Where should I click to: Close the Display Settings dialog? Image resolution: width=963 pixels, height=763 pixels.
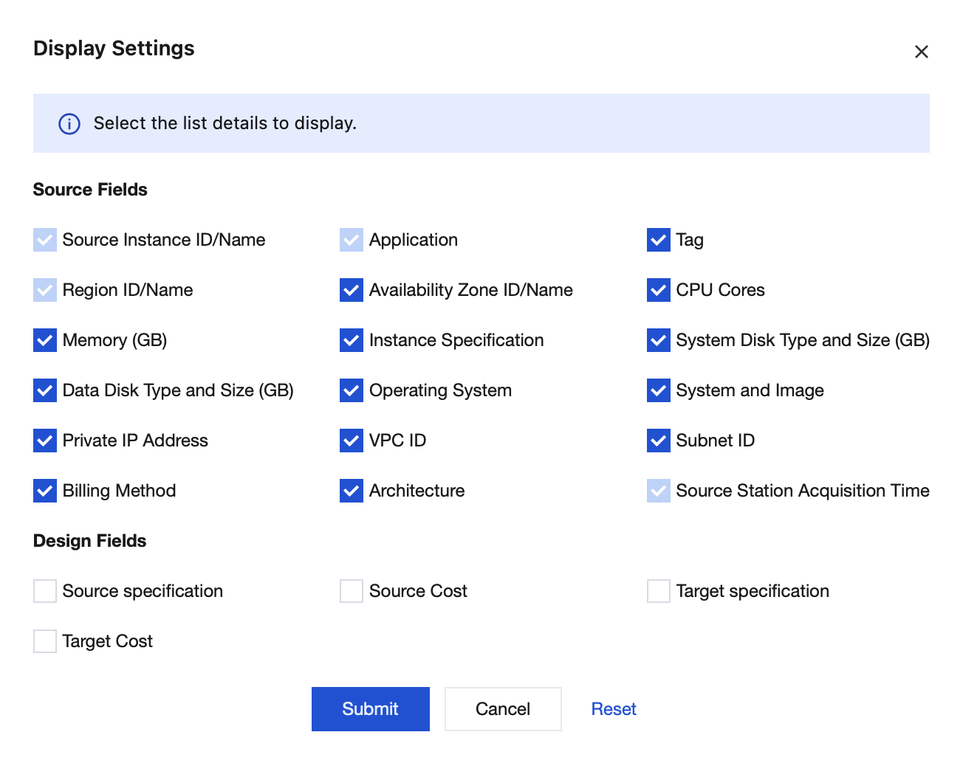click(921, 52)
